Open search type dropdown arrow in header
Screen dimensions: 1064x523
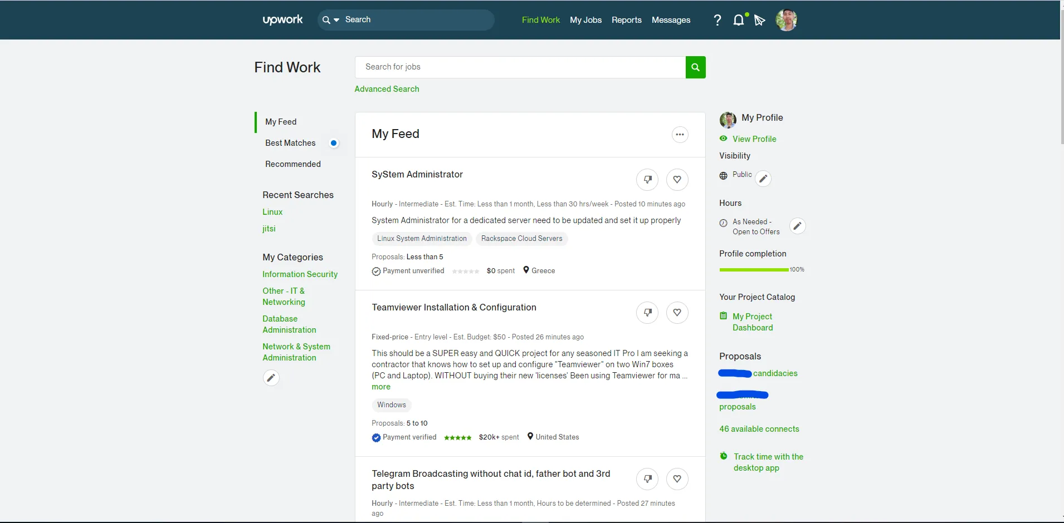coord(336,20)
